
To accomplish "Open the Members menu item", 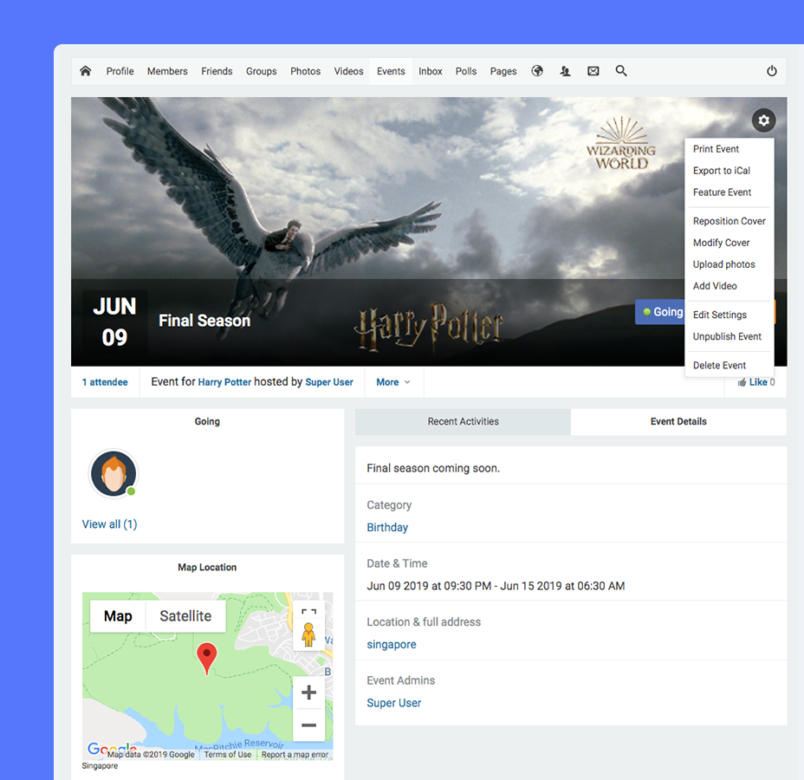I will pos(167,71).
